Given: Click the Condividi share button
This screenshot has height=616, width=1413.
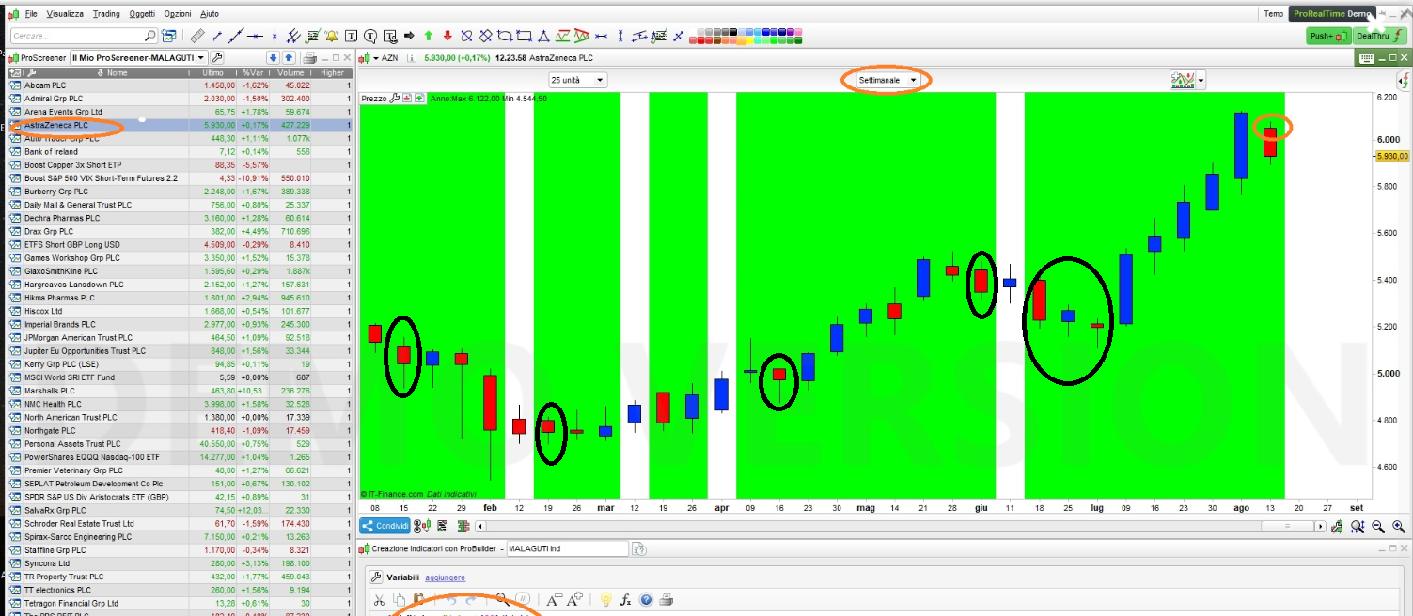Looking at the screenshot, I should click(x=385, y=526).
